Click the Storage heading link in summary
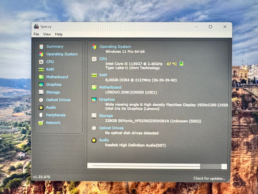 (x=106, y=116)
